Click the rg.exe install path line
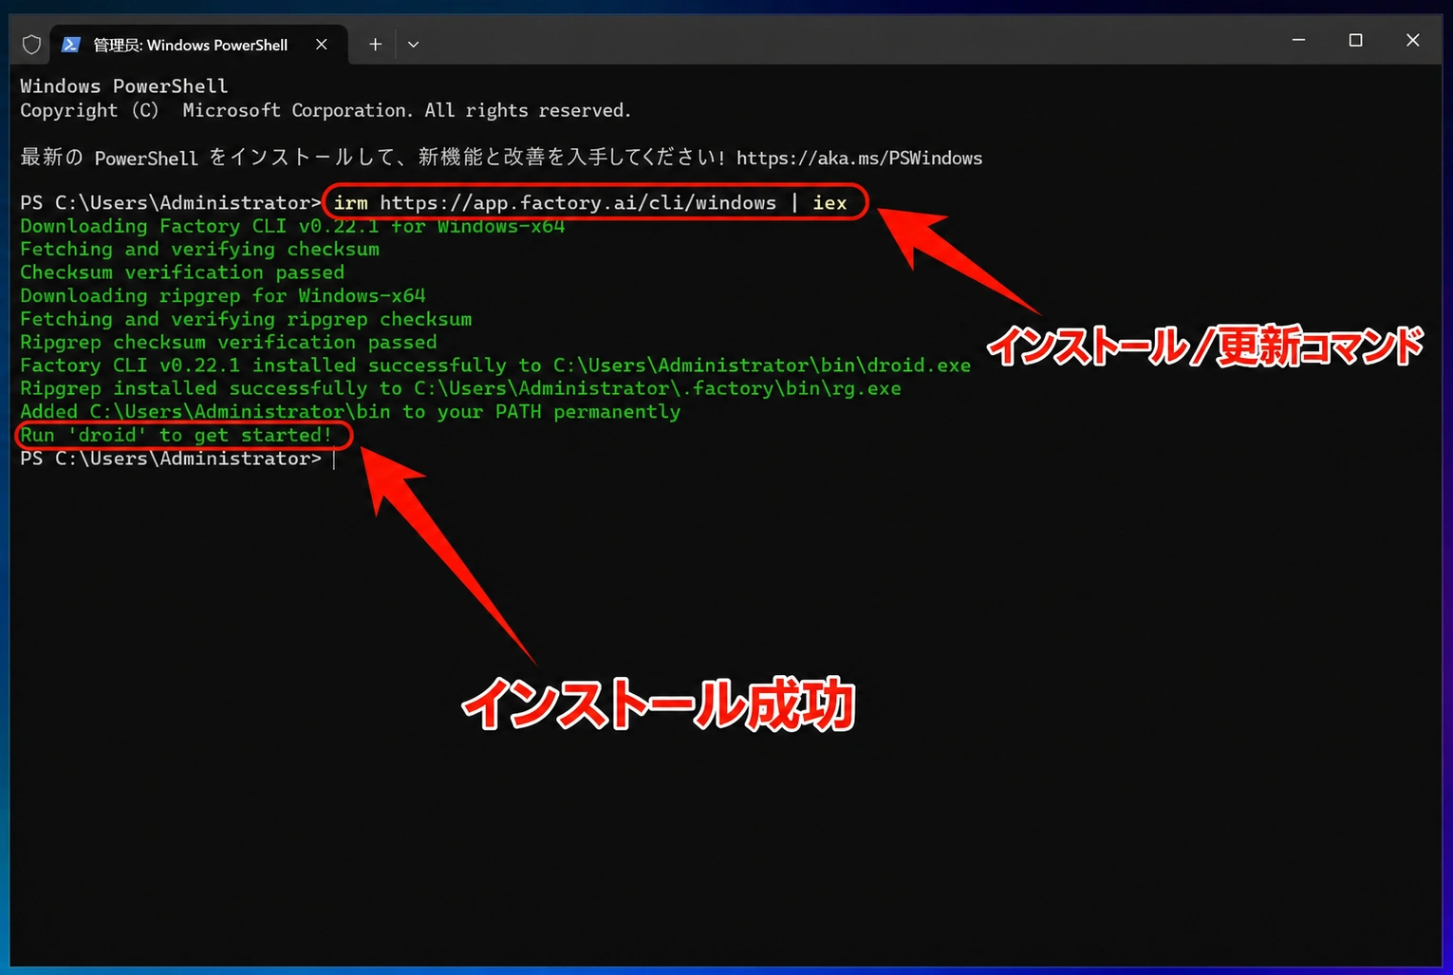This screenshot has height=975, width=1453. (x=460, y=388)
